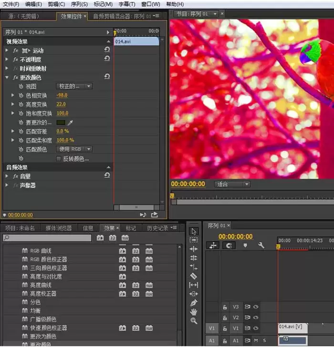Click the eyedropper next to the color swatch
Viewport: 334px width, 347px height.
[70, 122]
